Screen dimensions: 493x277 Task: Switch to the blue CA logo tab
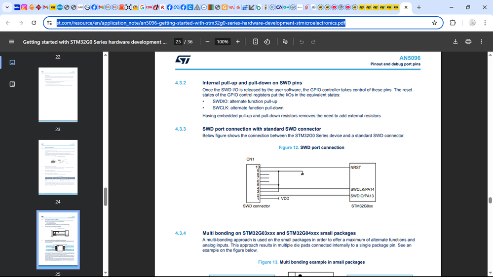pyautogui.click(x=279, y=7)
